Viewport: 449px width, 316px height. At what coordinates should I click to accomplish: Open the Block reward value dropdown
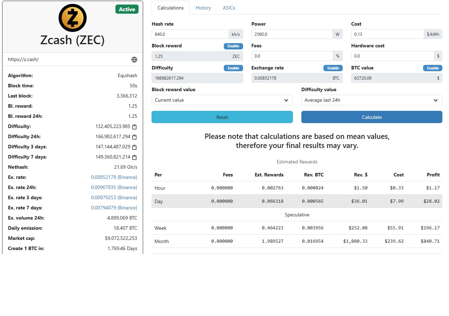click(x=222, y=100)
